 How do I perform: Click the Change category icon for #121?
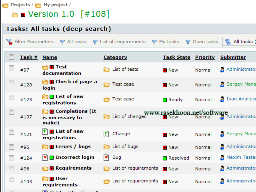coord(106,134)
